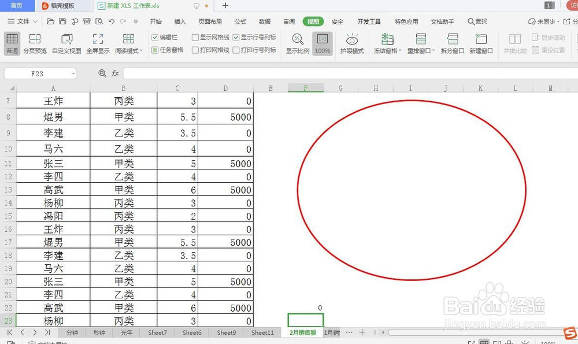Click the print preview icon

click(x=99, y=21)
